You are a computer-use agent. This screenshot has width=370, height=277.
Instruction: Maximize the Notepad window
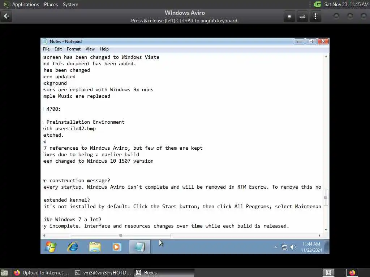[x=311, y=41]
